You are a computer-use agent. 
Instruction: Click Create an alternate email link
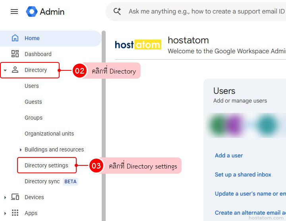(x=250, y=213)
